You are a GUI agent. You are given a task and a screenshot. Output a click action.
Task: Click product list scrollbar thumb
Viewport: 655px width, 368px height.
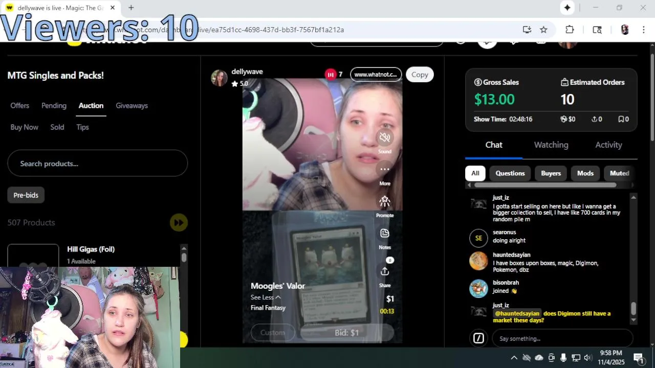point(184,258)
